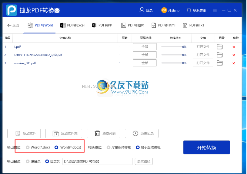Select file anxaizai_001.pdf in list
Screen dimensions: 247x174
[x=25, y=63]
